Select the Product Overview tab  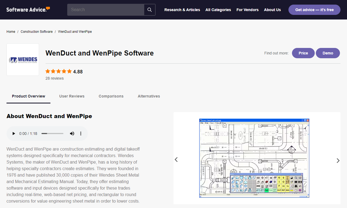(28, 96)
